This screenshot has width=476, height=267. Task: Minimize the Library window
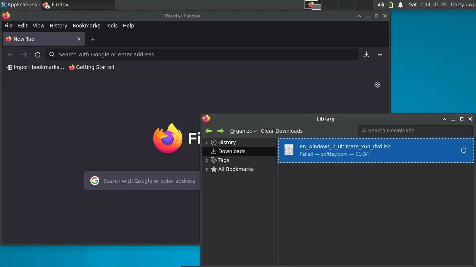coord(453,119)
